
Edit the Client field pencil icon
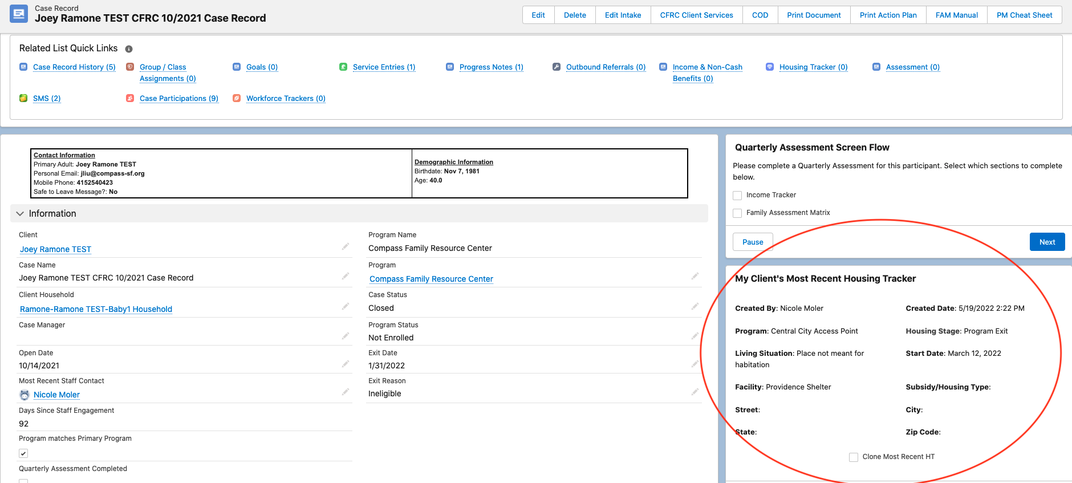click(x=346, y=246)
